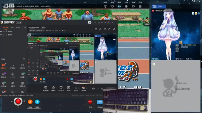The image size is (202, 113).
Task: Open the multi-person link download tool
Action: [x=13, y=75]
